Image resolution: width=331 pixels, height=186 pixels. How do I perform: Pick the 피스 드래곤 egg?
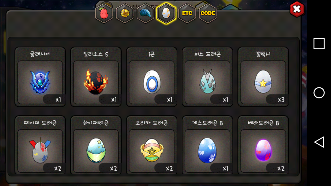coord(208,77)
